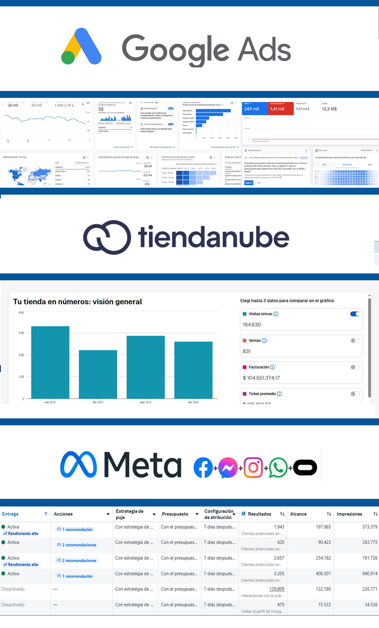Click the info icon beside Resultados header

tap(243, 513)
